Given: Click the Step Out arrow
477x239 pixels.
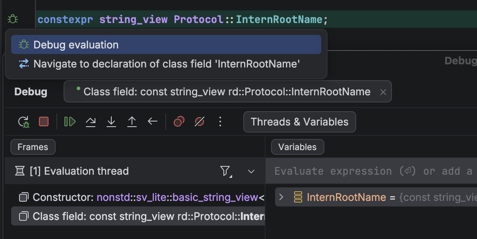Looking at the screenshot, I should [x=132, y=121].
